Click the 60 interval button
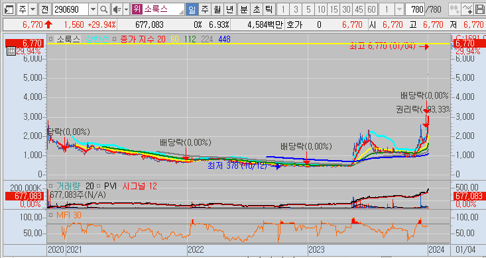The image size is (486, 258). [371, 9]
